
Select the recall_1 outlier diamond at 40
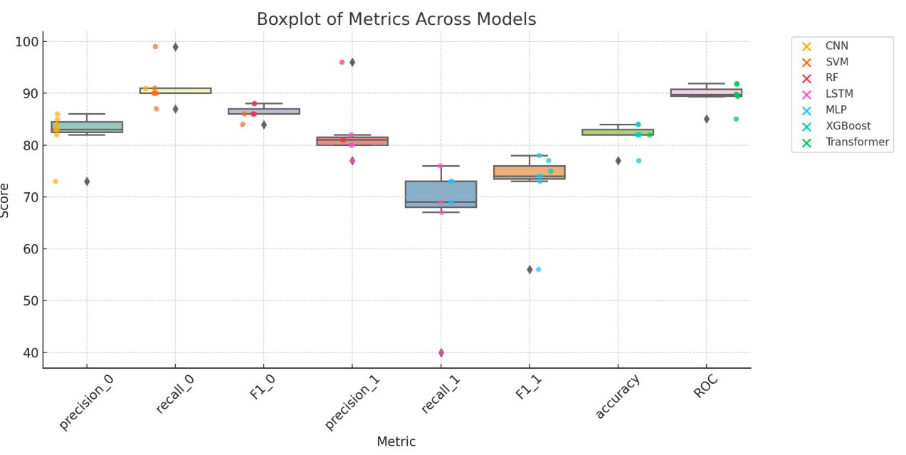click(x=441, y=352)
